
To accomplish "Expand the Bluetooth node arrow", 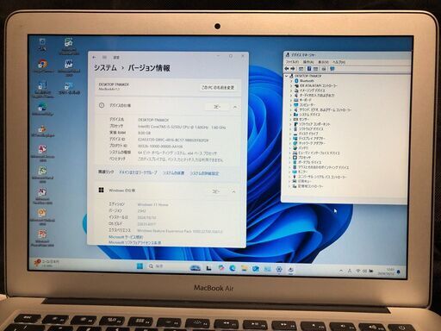I will [291, 81].
